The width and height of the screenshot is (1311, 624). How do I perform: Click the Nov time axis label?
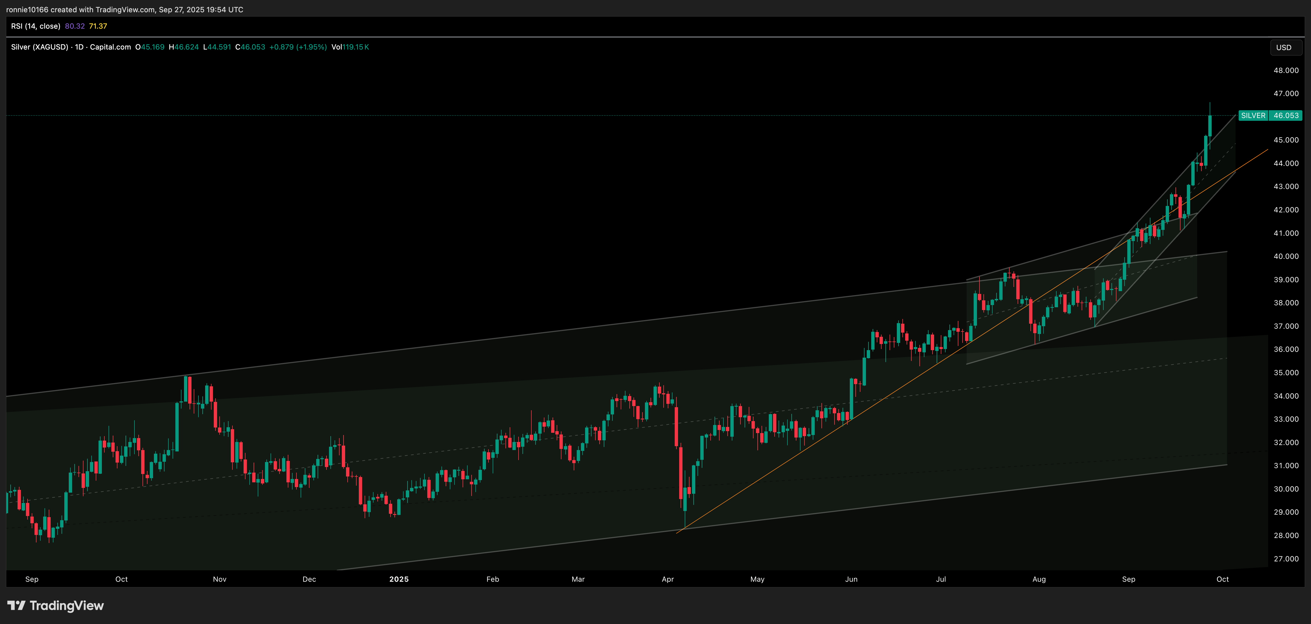click(219, 579)
